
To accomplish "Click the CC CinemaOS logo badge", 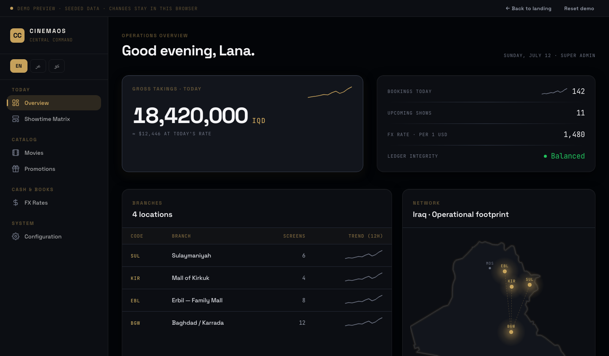I will click(17, 36).
